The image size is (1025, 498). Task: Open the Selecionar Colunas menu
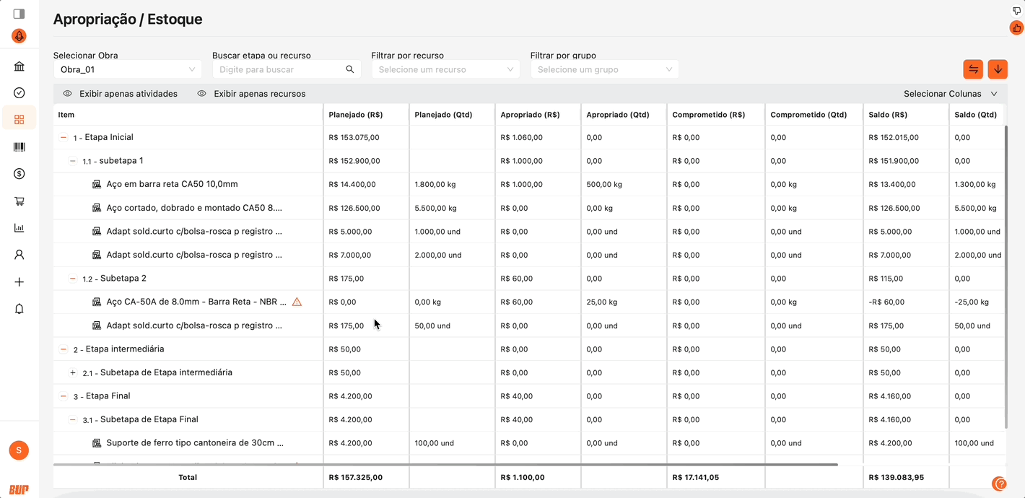(x=950, y=94)
